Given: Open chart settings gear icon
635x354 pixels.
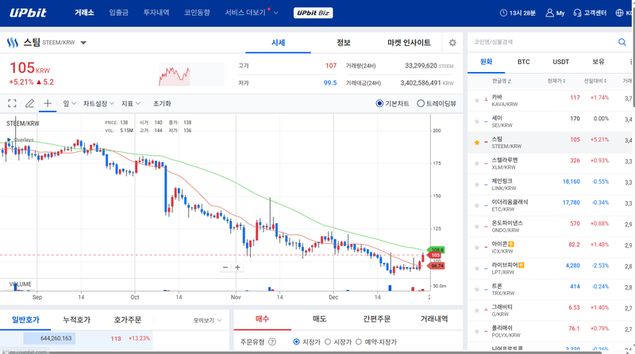Looking at the screenshot, I should [452, 43].
